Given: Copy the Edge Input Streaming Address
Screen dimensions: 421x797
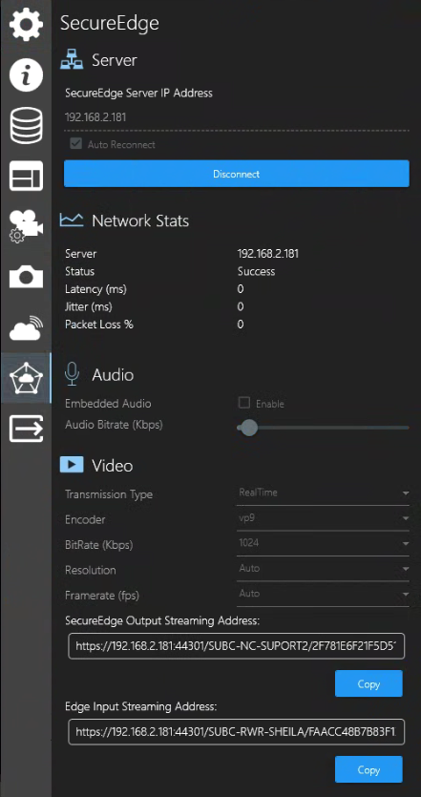Looking at the screenshot, I should 368,769.
